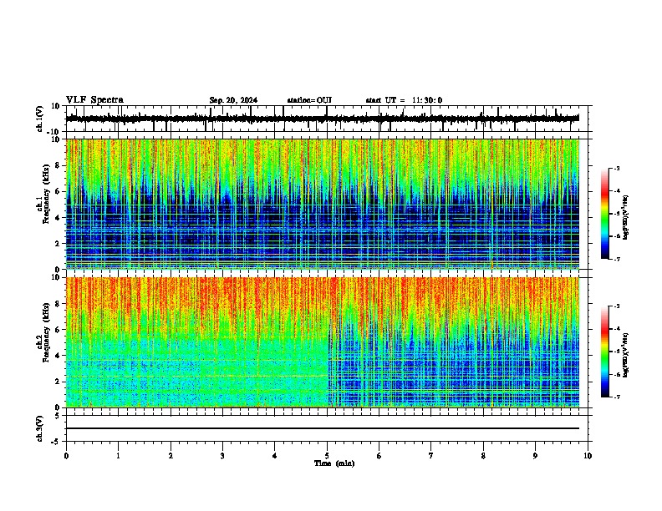Click the ch.2 "Frequency (kHz)" axis label

[x=46, y=332]
